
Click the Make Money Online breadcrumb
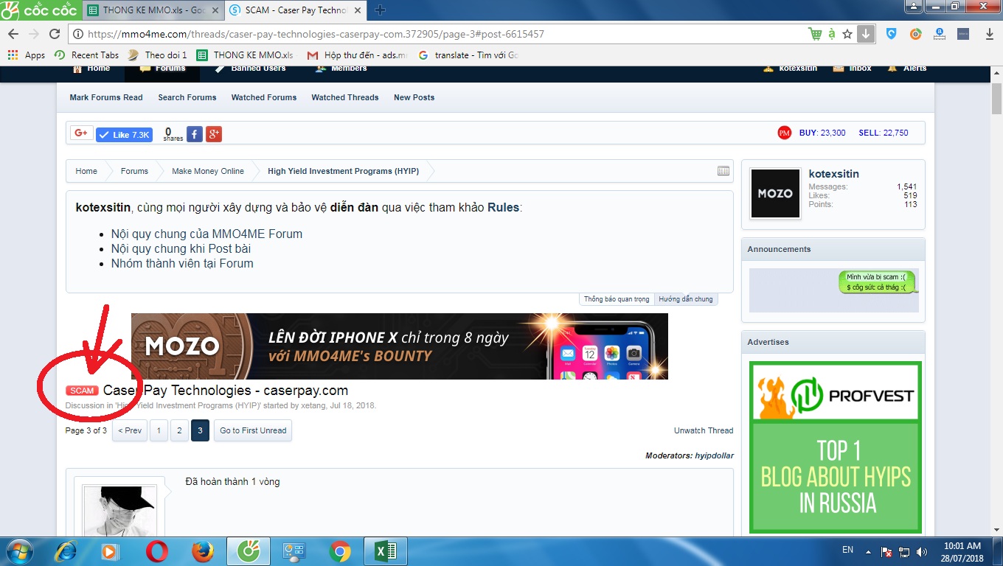pyautogui.click(x=208, y=171)
